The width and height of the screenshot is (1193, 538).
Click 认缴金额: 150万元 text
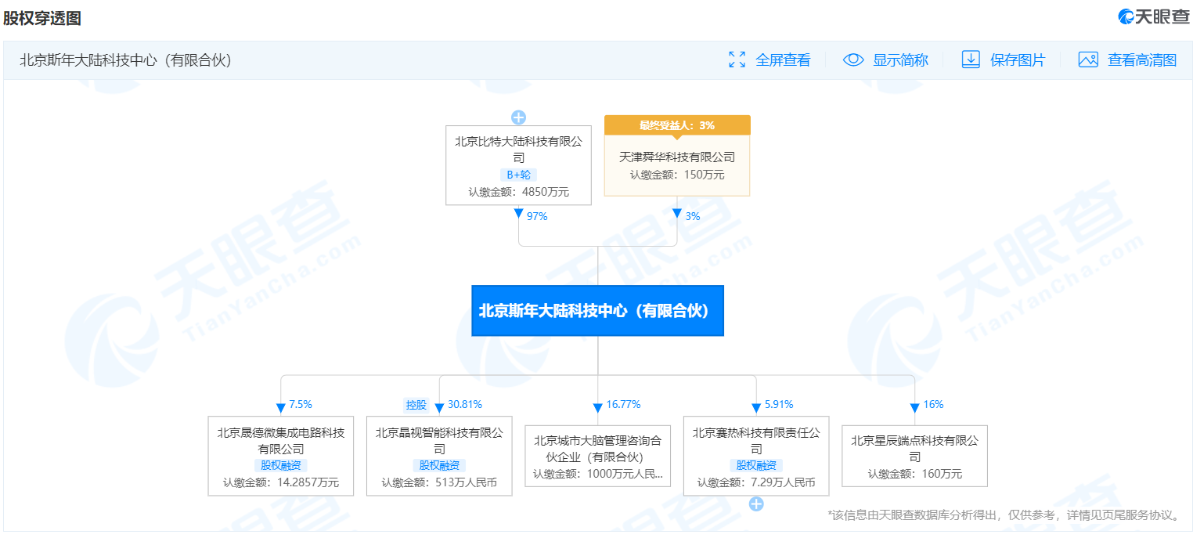point(677,175)
